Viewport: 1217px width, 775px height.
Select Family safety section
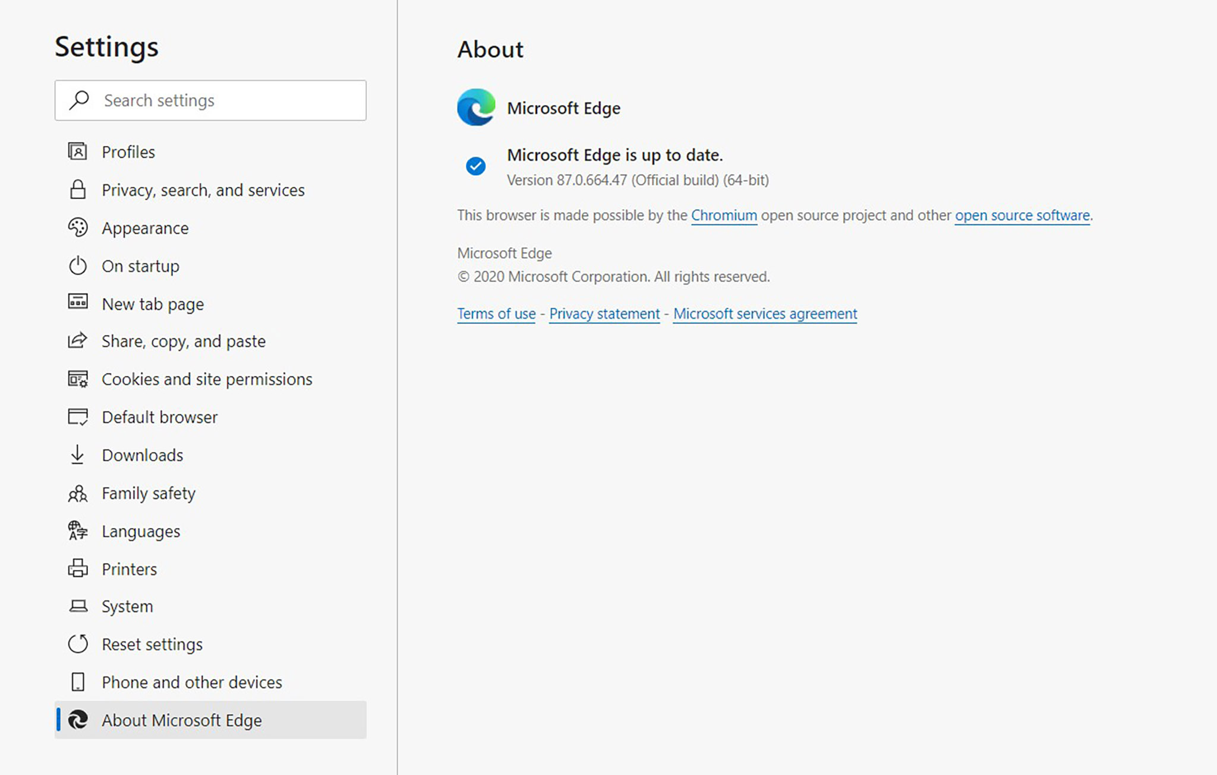coord(210,493)
